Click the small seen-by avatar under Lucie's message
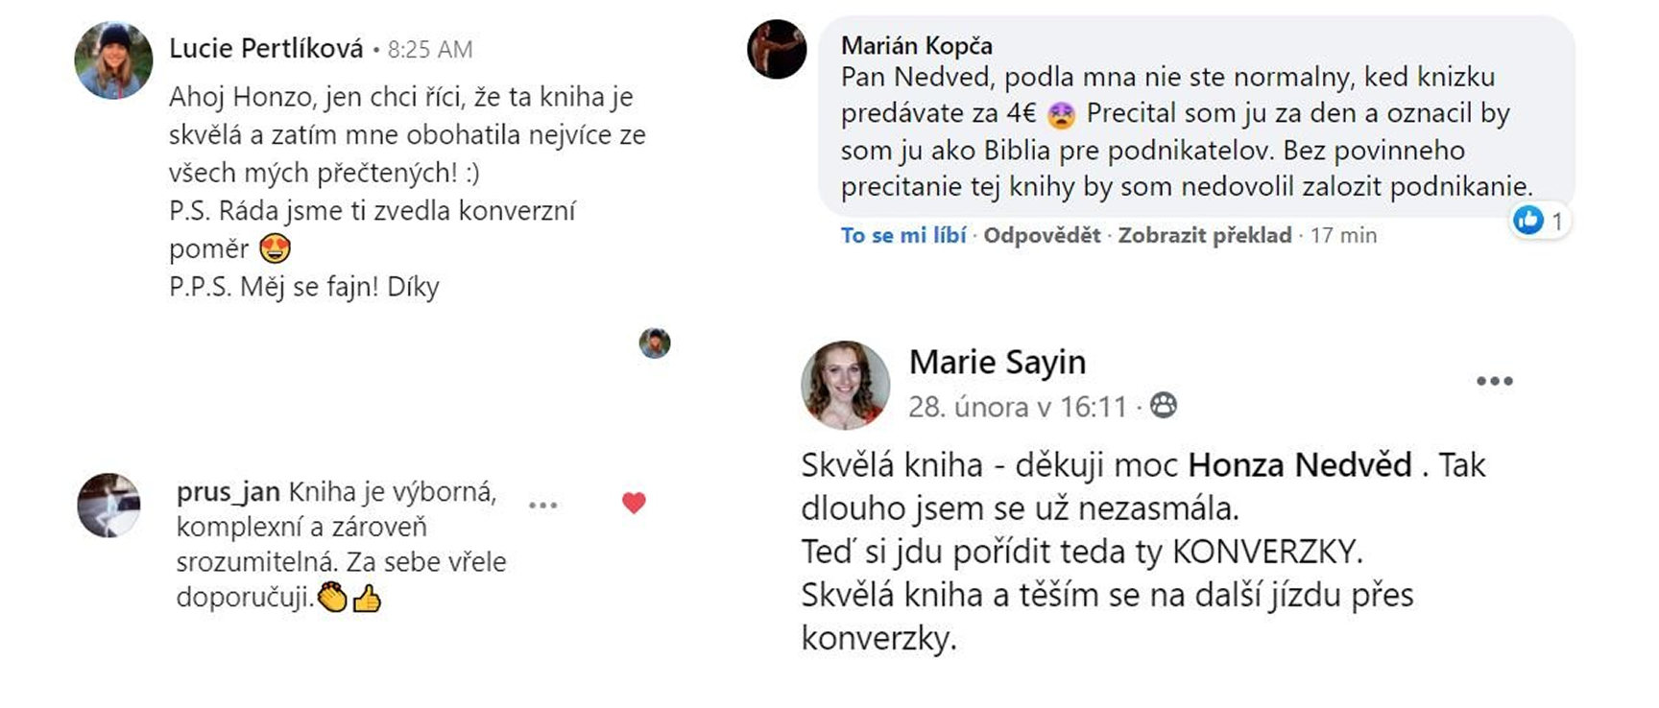 (655, 342)
